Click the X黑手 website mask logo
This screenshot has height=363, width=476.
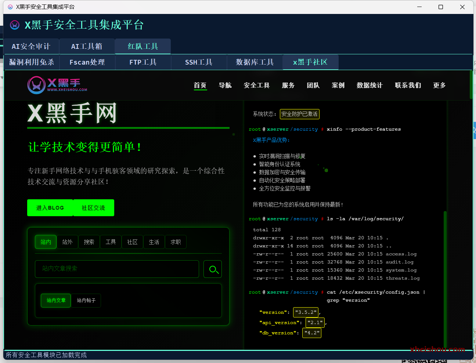click(x=36, y=85)
